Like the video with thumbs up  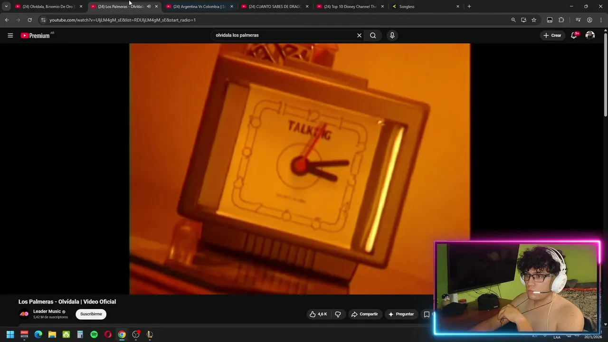[313, 314]
